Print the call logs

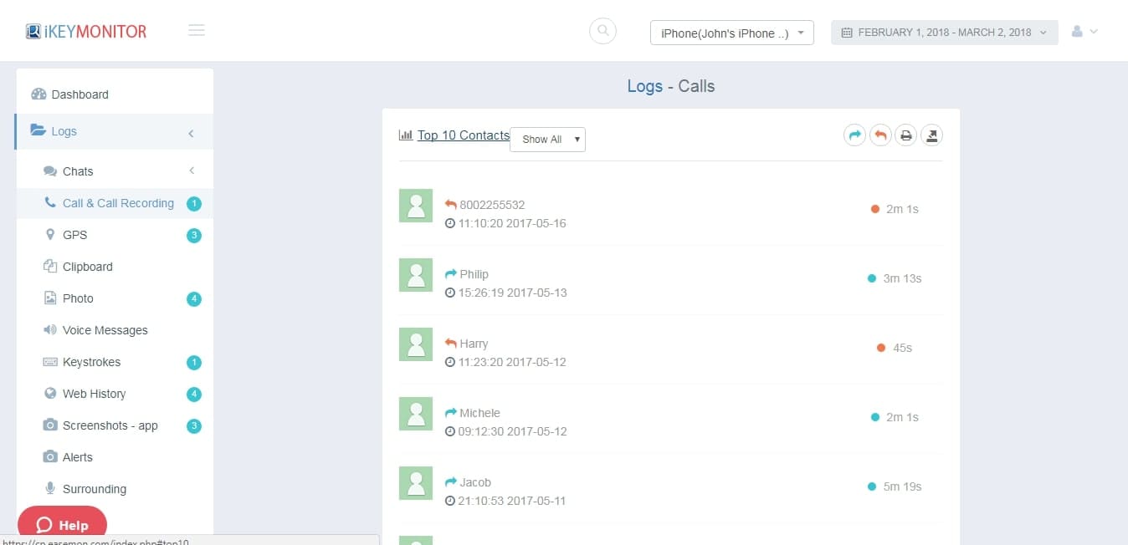pyautogui.click(x=905, y=135)
